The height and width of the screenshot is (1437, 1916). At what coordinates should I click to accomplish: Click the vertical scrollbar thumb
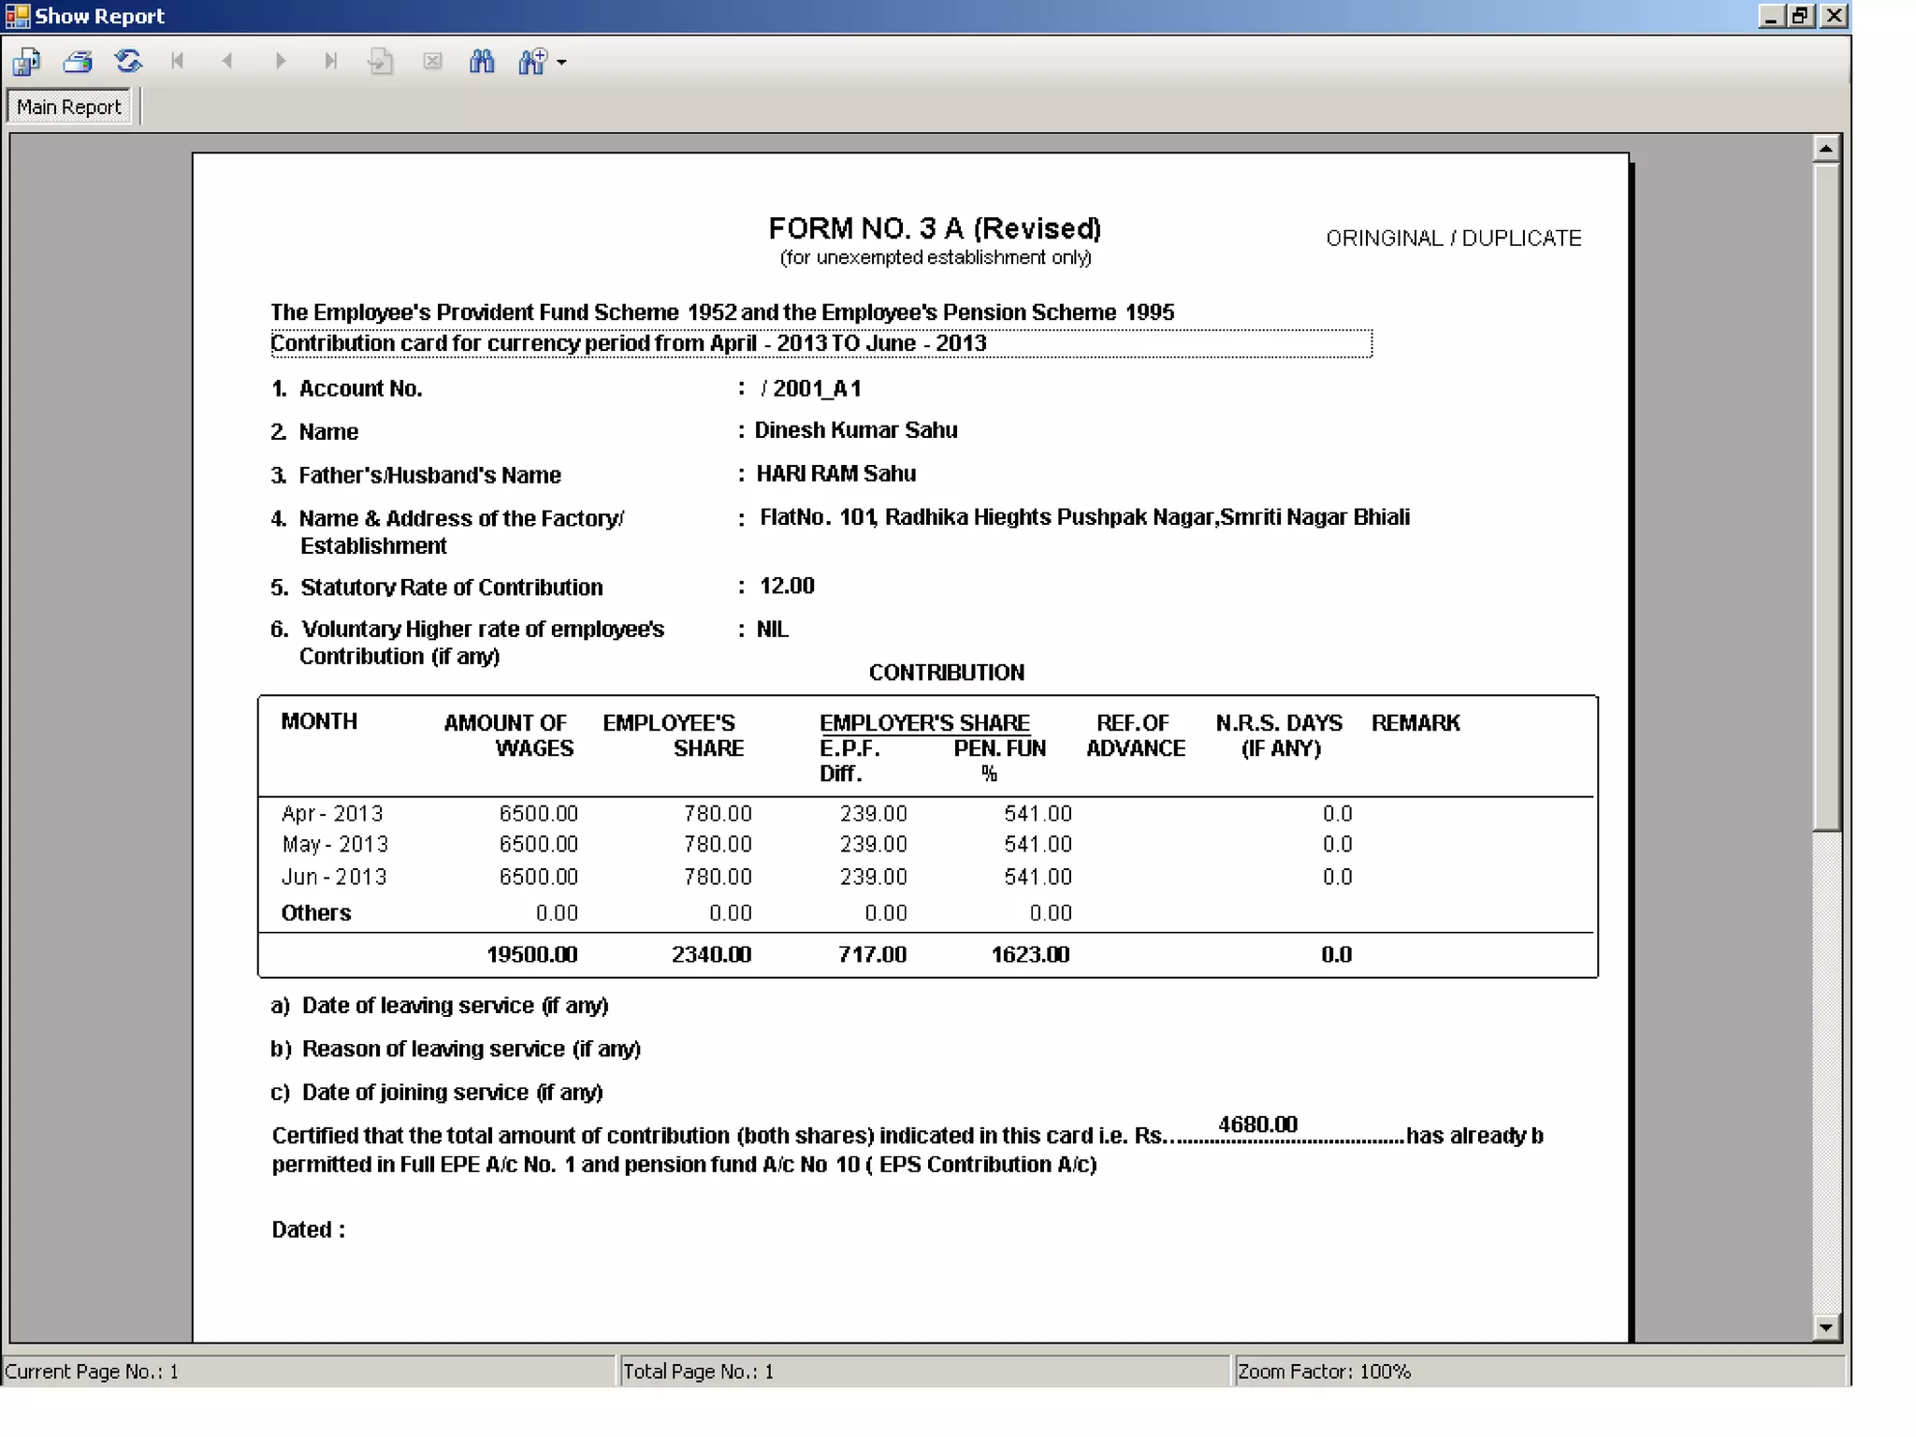pyautogui.click(x=1825, y=496)
